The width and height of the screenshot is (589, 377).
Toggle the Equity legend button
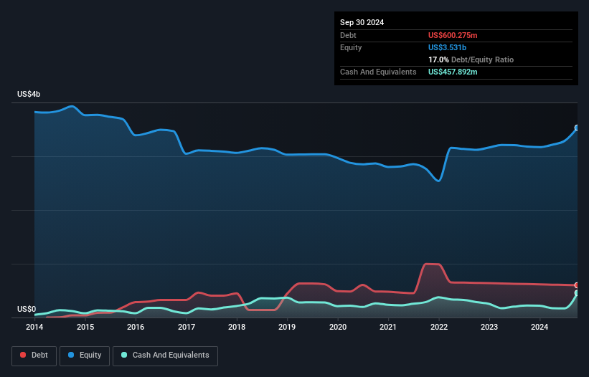click(x=85, y=355)
